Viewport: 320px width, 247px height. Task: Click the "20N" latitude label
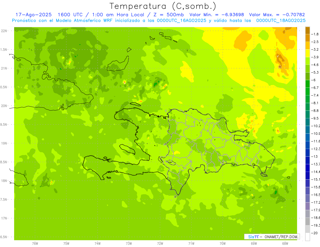click(x=4, y=106)
